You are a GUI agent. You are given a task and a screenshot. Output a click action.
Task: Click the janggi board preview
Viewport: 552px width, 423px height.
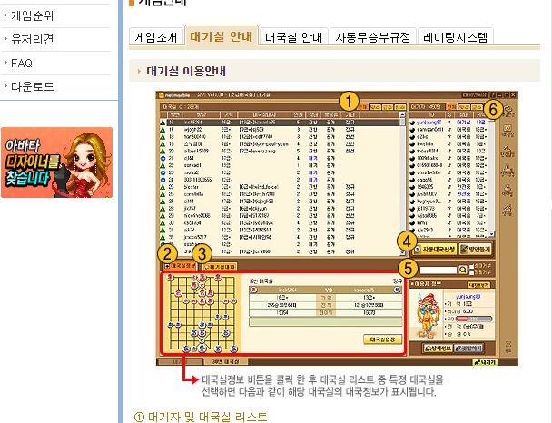coord(202,313)
